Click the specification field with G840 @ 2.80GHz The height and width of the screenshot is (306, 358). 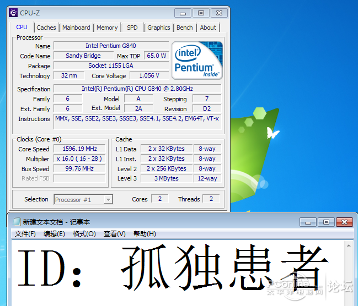137,89
